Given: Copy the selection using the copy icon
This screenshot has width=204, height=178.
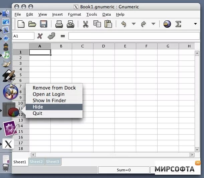Looking at the screenshot, I should (x=97, y=24).
